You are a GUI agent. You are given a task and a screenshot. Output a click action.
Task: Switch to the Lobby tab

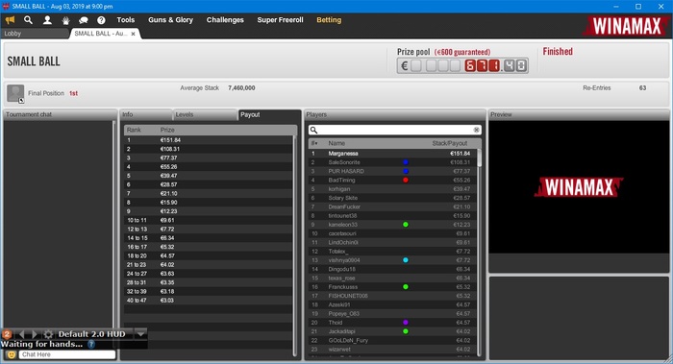click(36, 34)
